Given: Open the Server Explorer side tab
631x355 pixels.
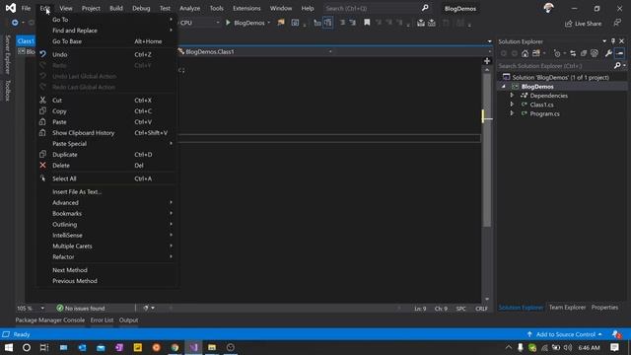Looking at the screenshot, I should [x=7, y=54].
